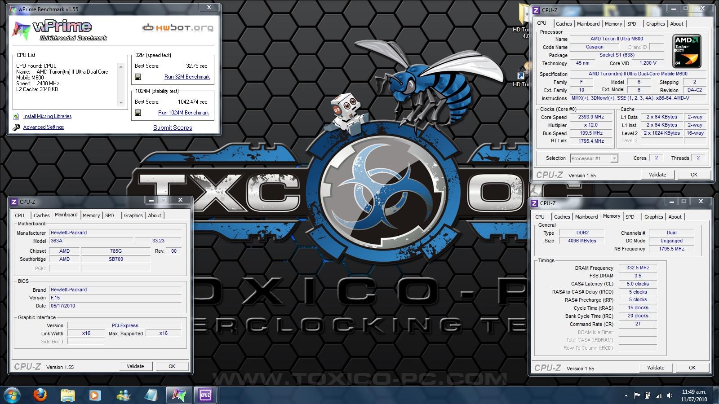The height and width of the screenshot is (404, 719).
Task: Select Graphics tab in Mainboard CPU-Z window
Action: coord(133,215)
